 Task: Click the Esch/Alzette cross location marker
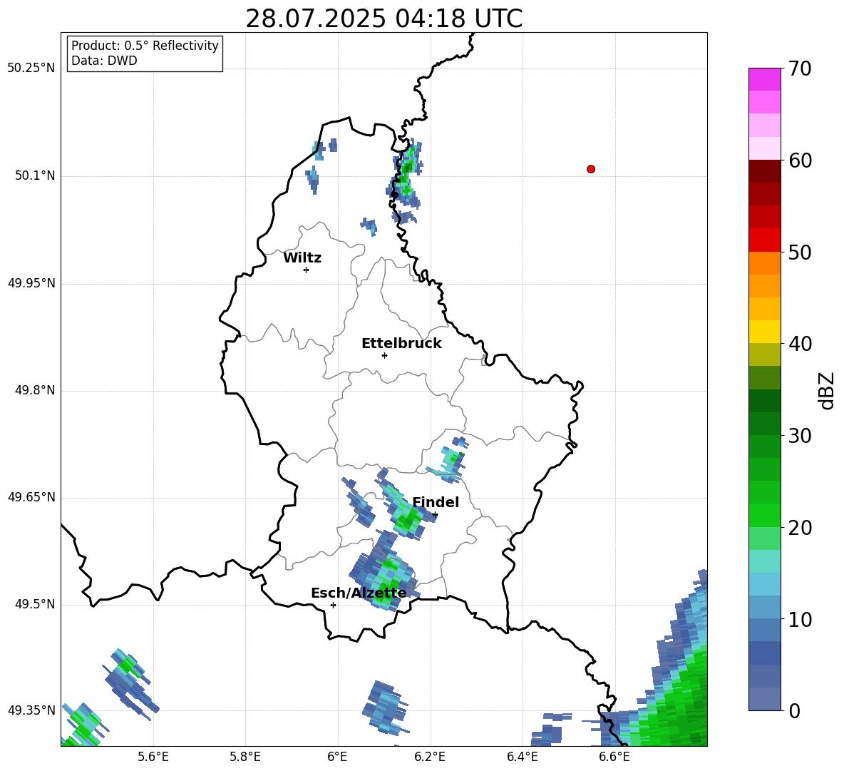[333, 605]
